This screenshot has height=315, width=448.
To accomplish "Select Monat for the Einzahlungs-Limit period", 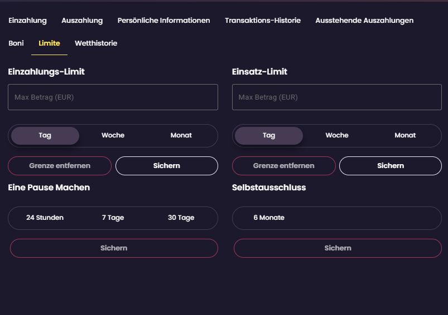I will 181,135.
